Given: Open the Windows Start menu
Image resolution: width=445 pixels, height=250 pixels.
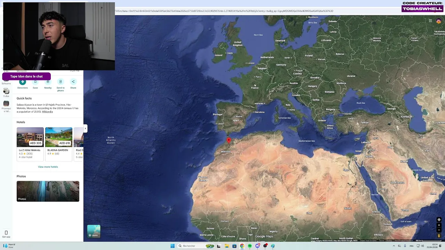Looking at the screenshot, I should point(172,246).
